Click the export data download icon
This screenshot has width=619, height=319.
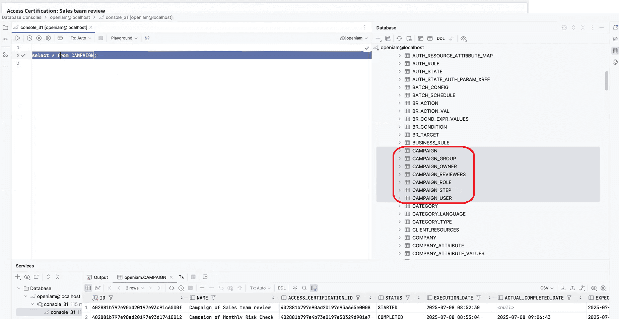563,288
